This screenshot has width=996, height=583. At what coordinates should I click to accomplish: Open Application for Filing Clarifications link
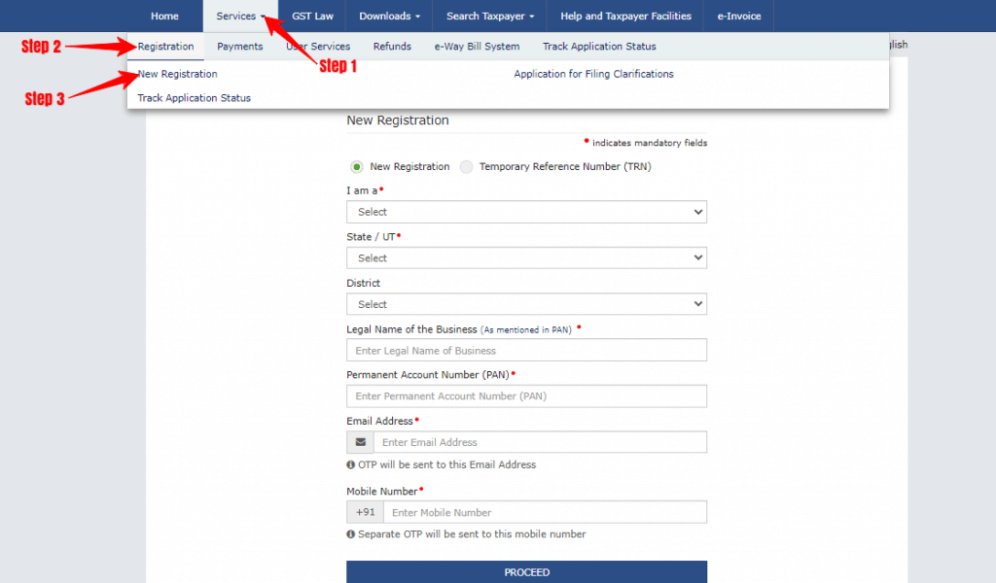[593, 74]
